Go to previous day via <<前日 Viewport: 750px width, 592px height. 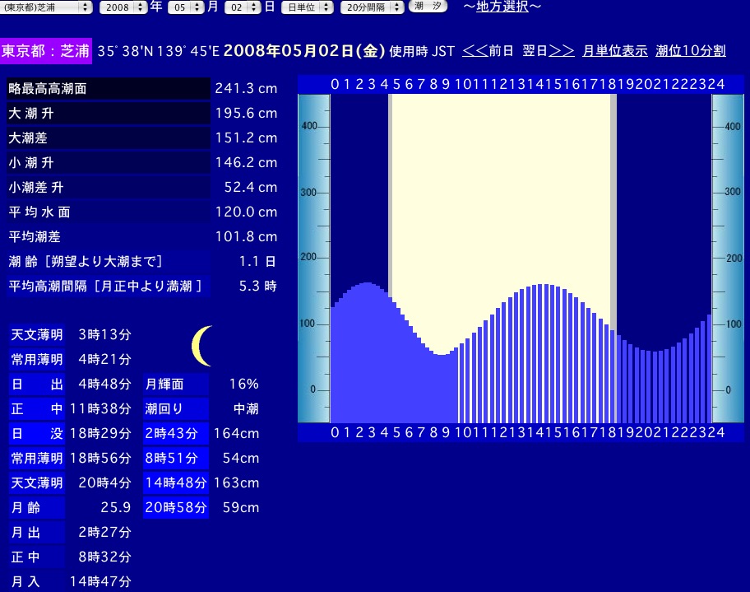point(488,51)
